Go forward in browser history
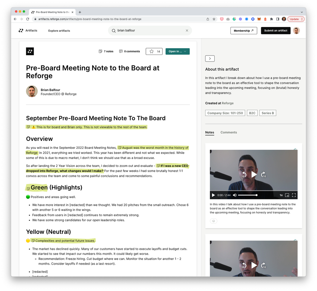This screenshot has width=317, height=291. click(x=22, y=19)
